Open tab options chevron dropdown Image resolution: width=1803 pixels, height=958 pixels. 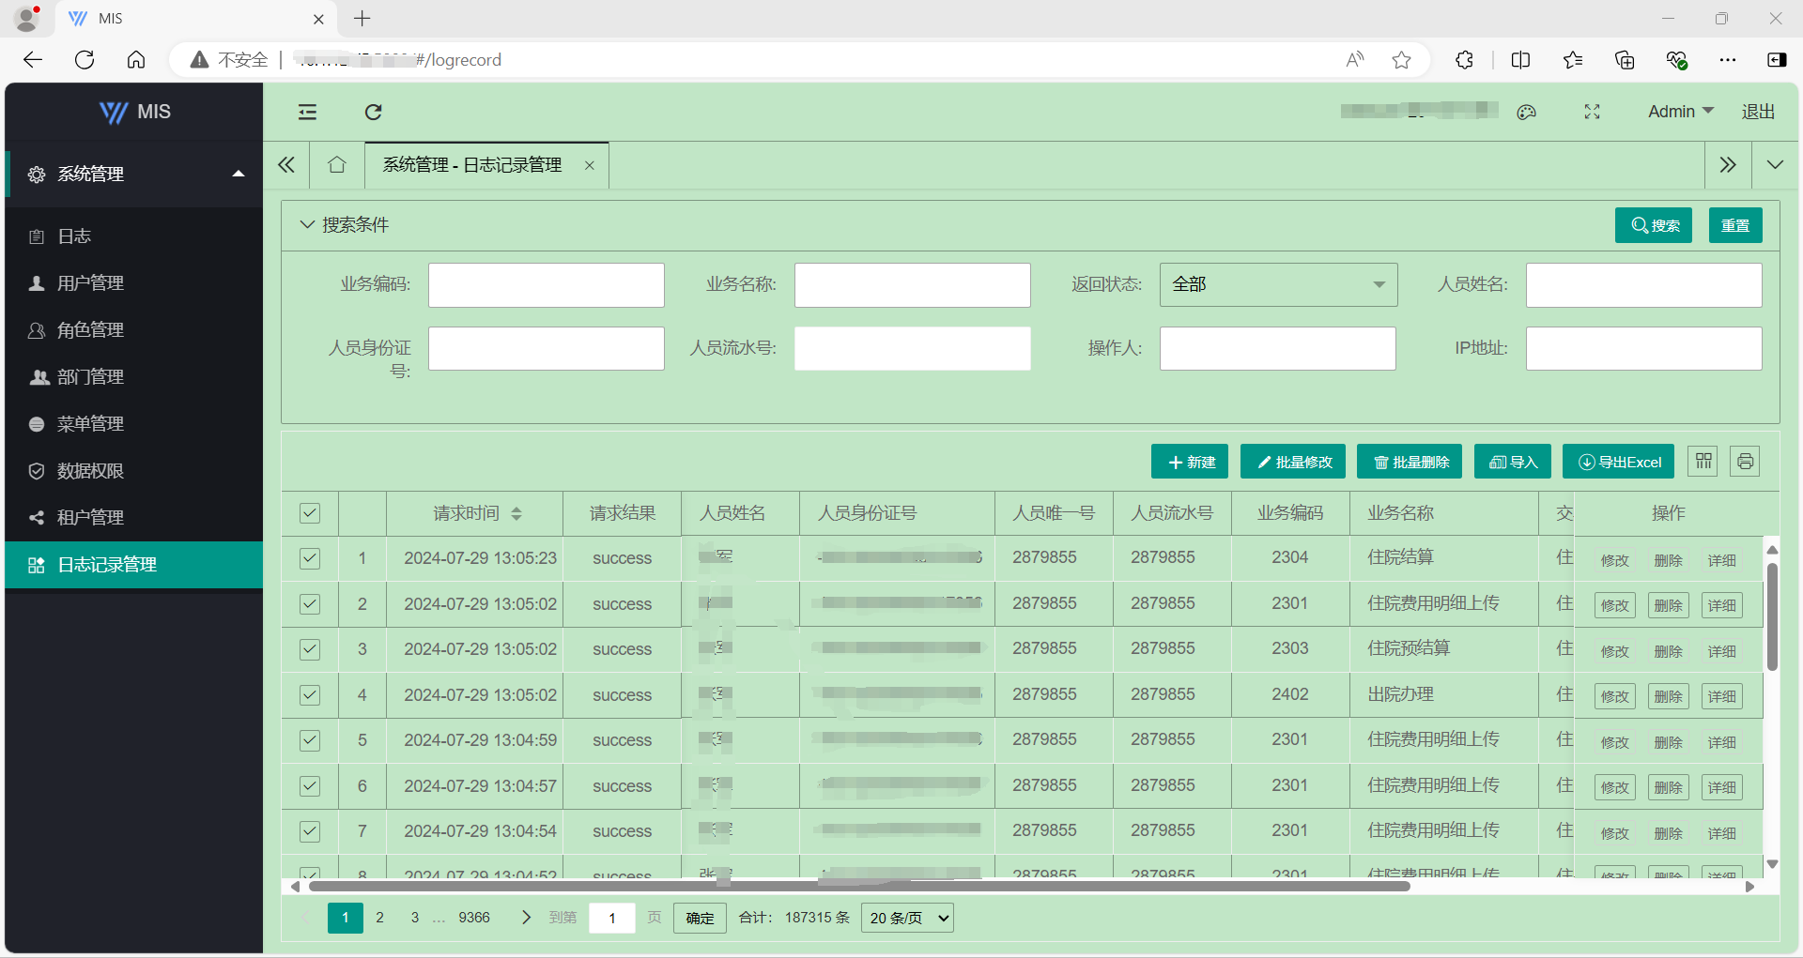[x=1775, y=165]
